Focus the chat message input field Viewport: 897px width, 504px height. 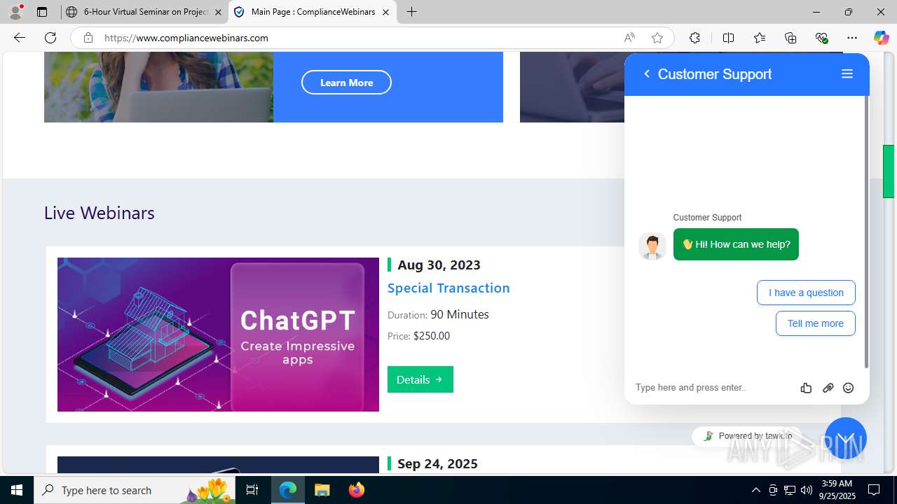(711, 388)
